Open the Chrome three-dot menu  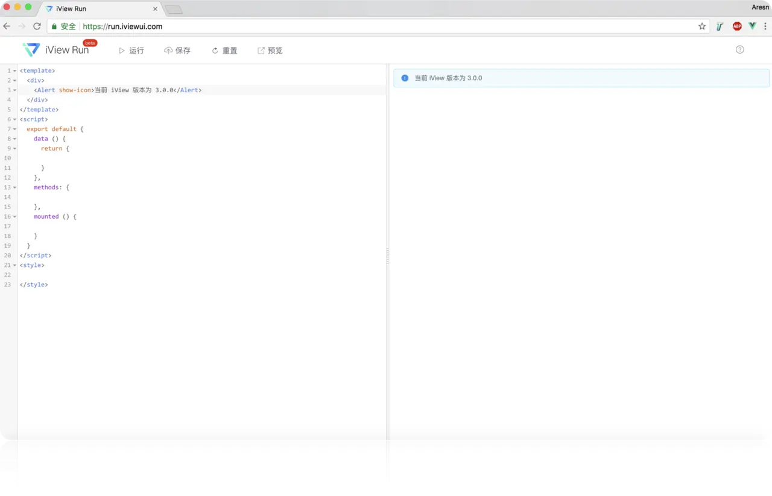766,27
